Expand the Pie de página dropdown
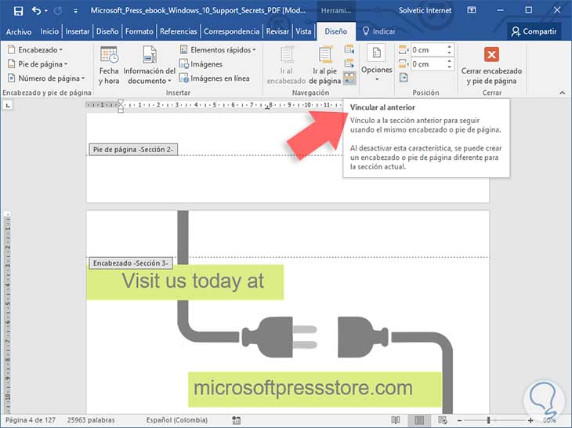This screenshot has width=572, height=428. point(38,64)
